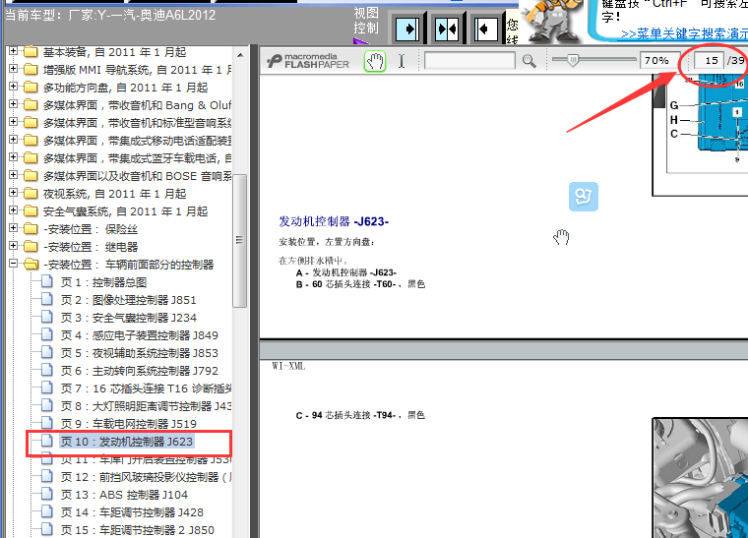Click the tree panel vertical scrollbar thumb
748x538 pixels.
239,241
